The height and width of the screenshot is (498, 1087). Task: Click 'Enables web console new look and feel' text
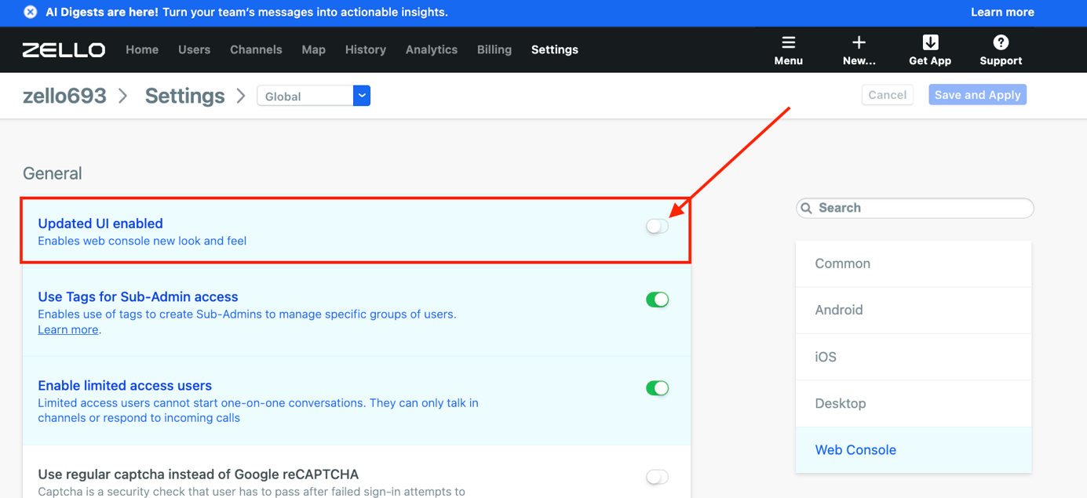point(142,241)
